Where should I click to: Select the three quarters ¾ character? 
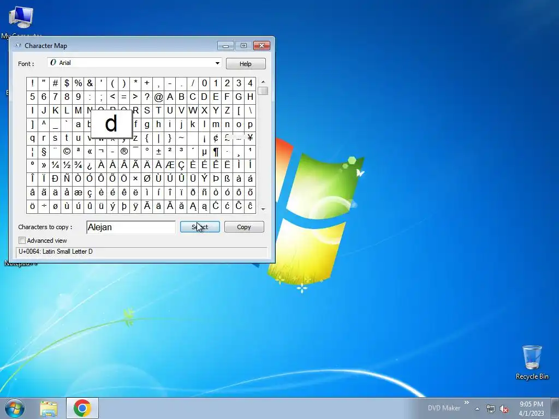coord(78,165)
